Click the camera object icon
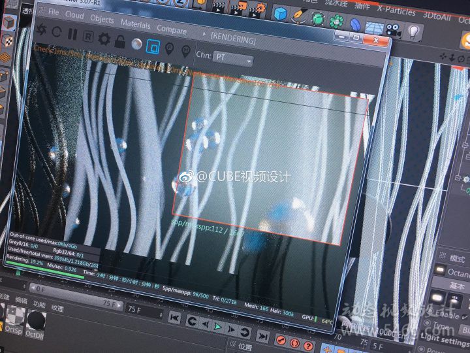 393,30
